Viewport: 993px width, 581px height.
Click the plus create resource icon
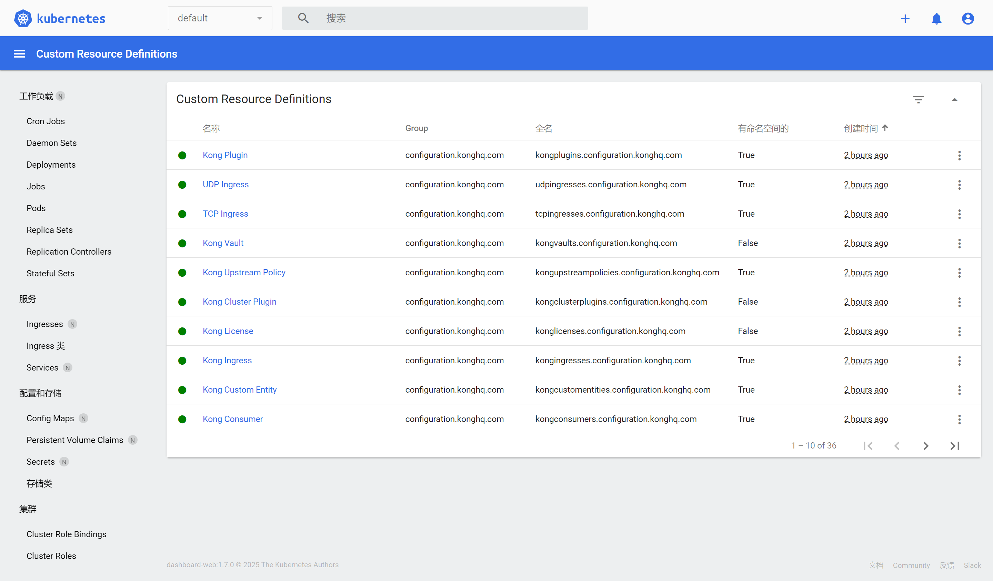click(905, 19)
